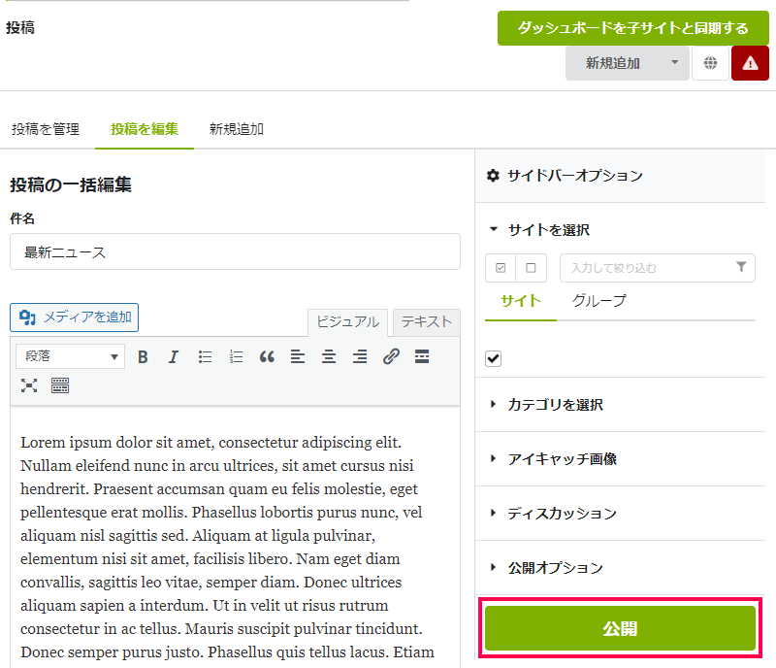Screen dimensions: 776x668
Task: Click the filter funnel icon
Action: pos(741,267)
